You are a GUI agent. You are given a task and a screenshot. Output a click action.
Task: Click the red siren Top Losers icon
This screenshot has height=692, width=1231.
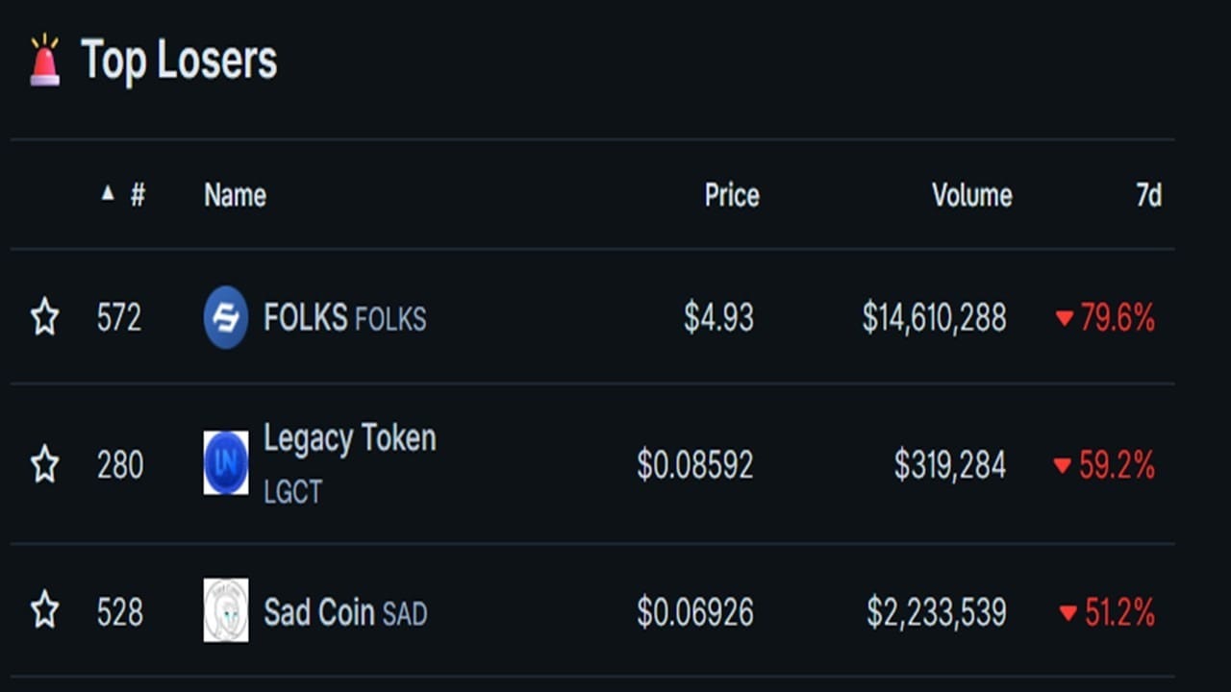[45, 60]
